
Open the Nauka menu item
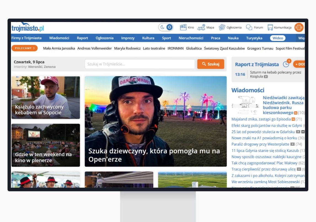click(x=233, y=38)
